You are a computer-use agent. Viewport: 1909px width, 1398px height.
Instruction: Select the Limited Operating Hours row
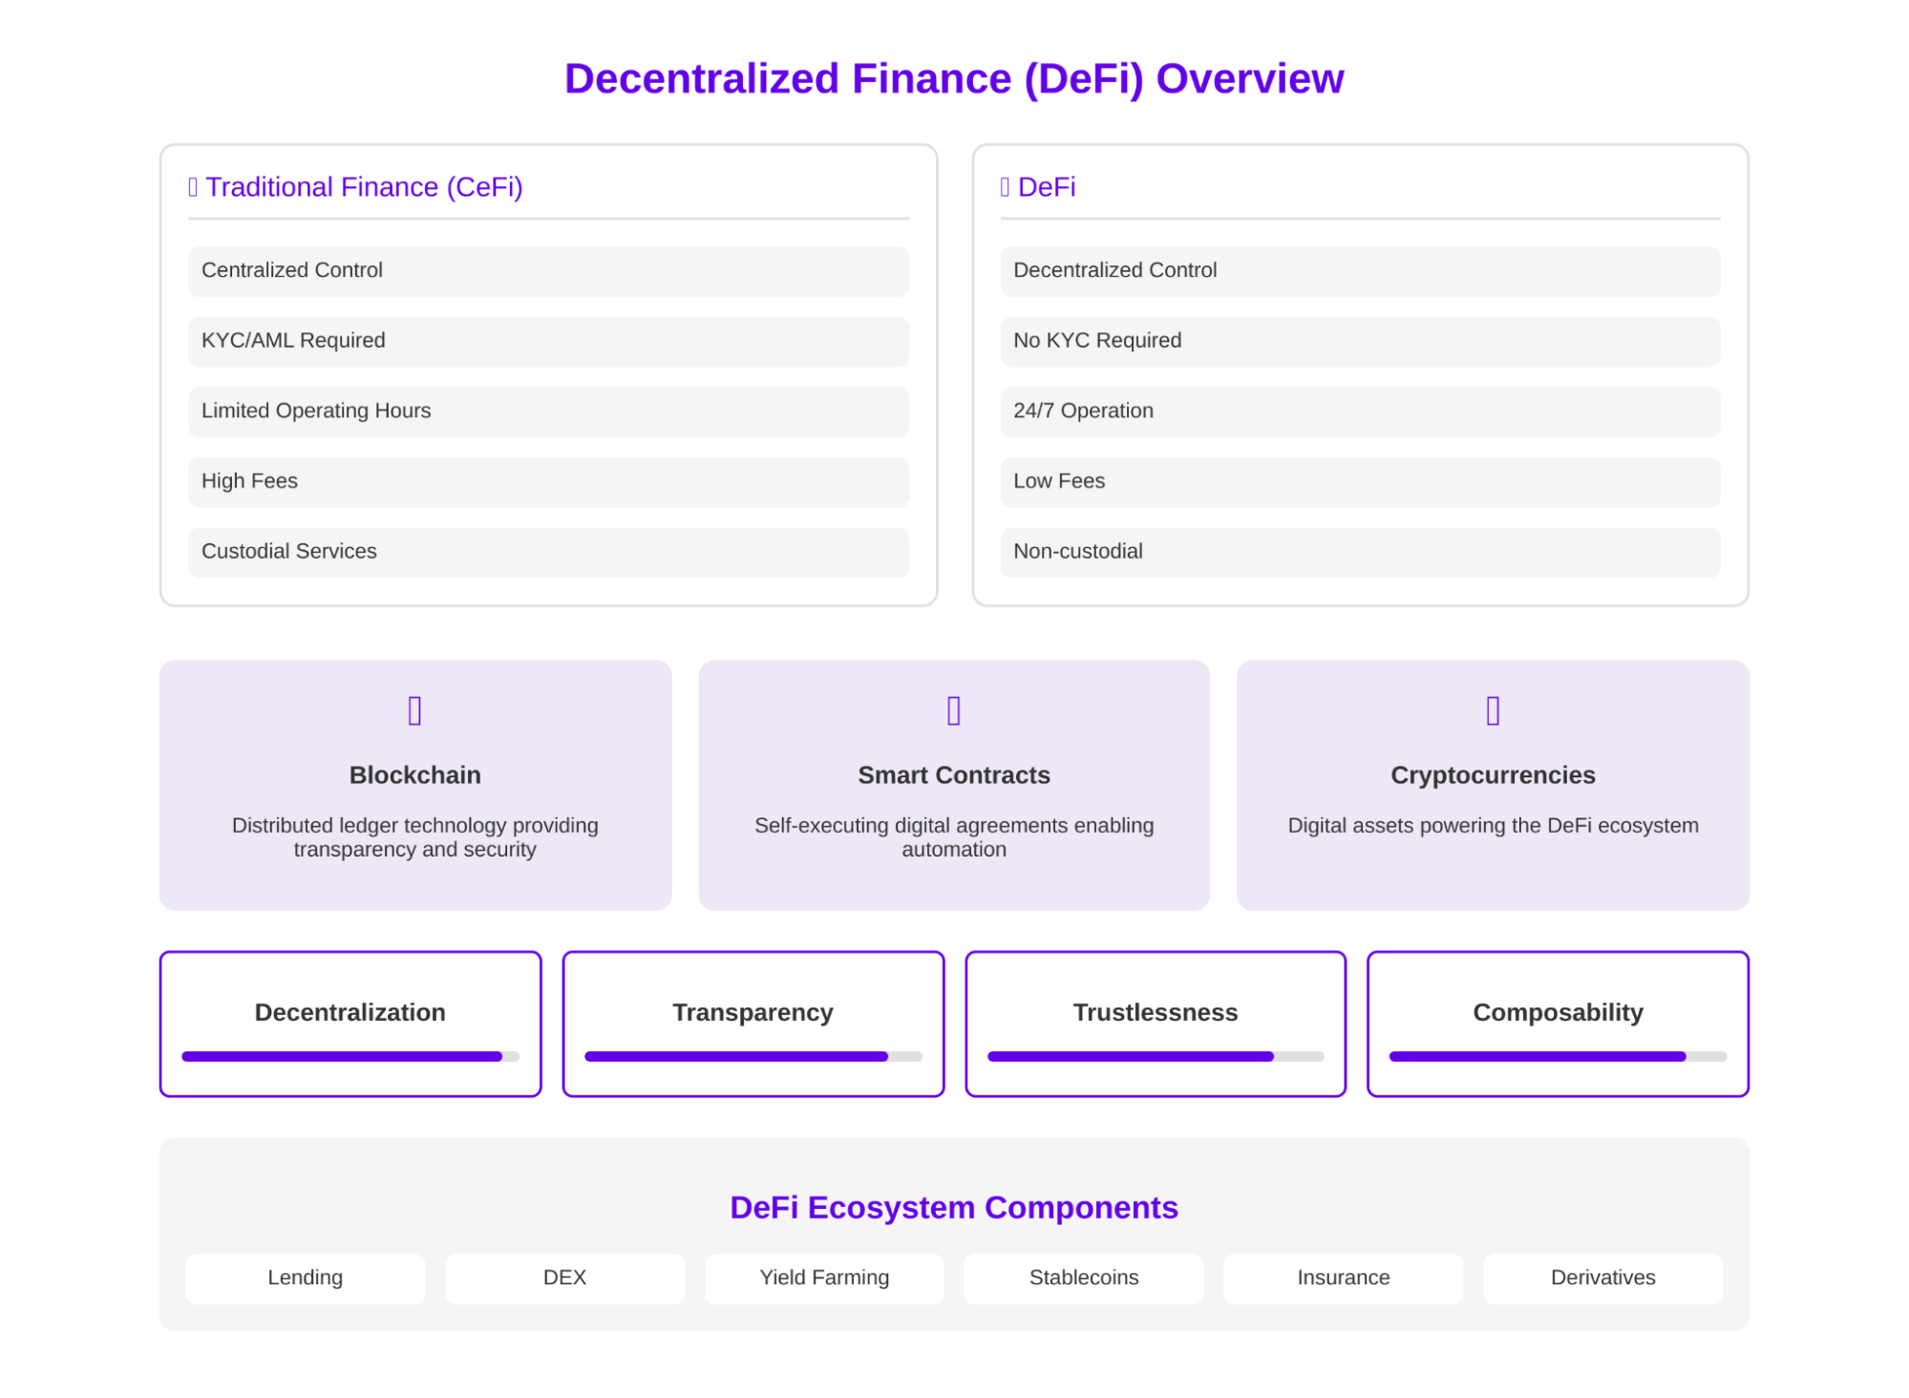click(x=548, y=412)
